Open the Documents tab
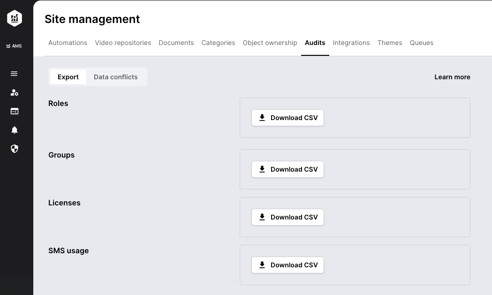The image size is (492, 295). tap(176, 43)
